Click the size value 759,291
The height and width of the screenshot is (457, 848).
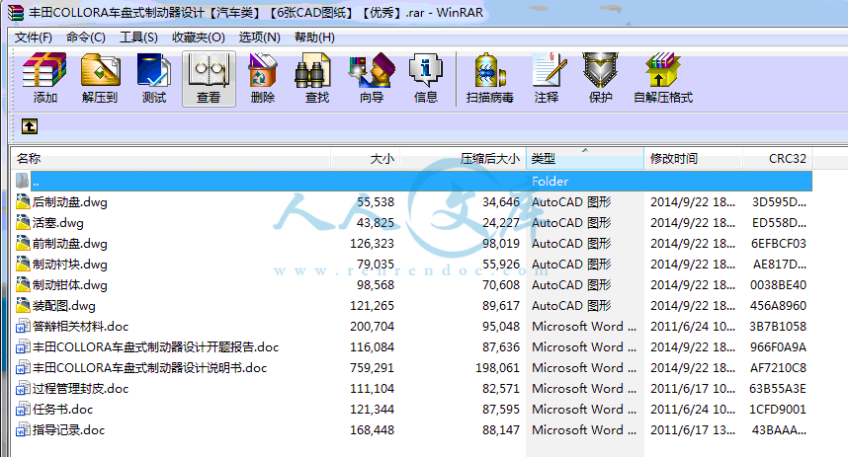click(x=372, y=367)
